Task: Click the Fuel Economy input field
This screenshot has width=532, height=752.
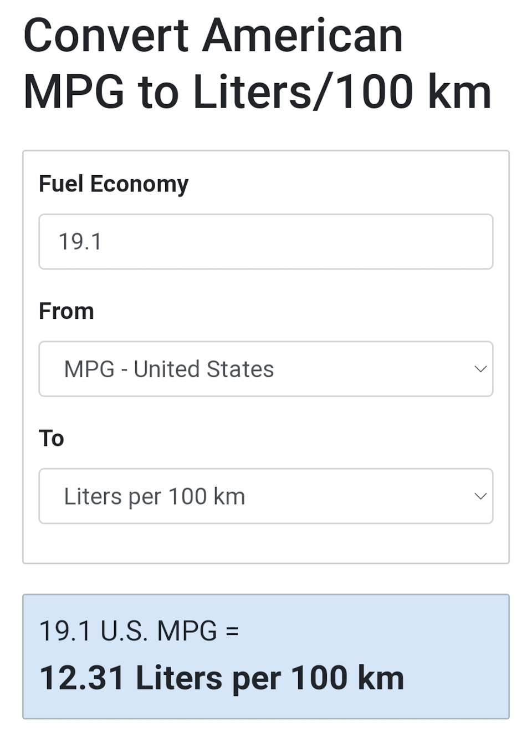Action: (266, 242)
